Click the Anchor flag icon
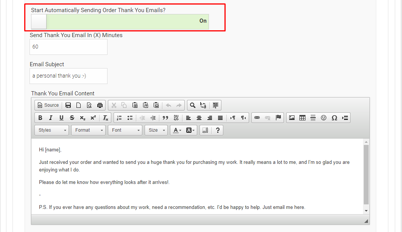402x232 pixels. point(278,117)
